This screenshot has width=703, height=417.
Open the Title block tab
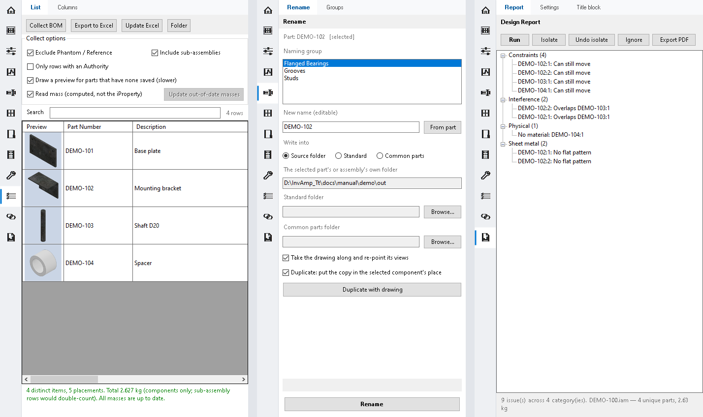(588, 7)
